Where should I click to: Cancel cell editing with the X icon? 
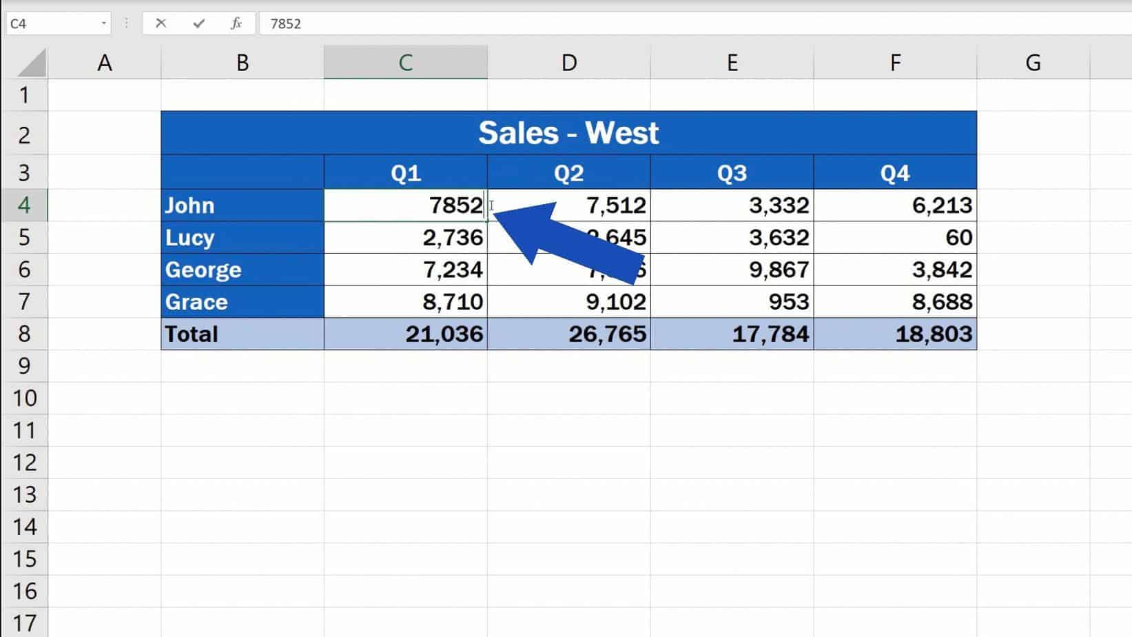pos(161,23)
